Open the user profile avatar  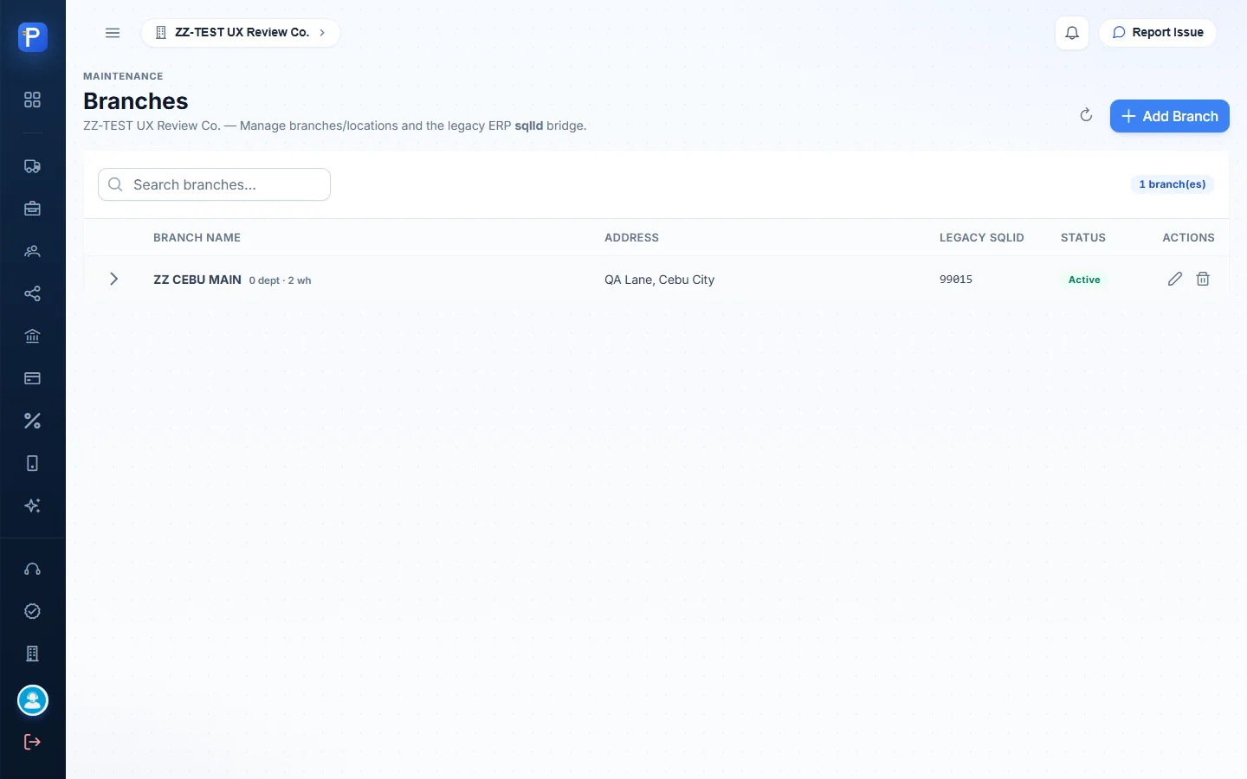pos(33,700)
